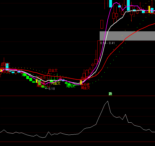Click the cyan candlestick at far left

tap(7, 66)
